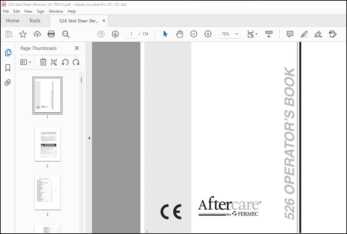Open the Sign menu

coord(40,11)
